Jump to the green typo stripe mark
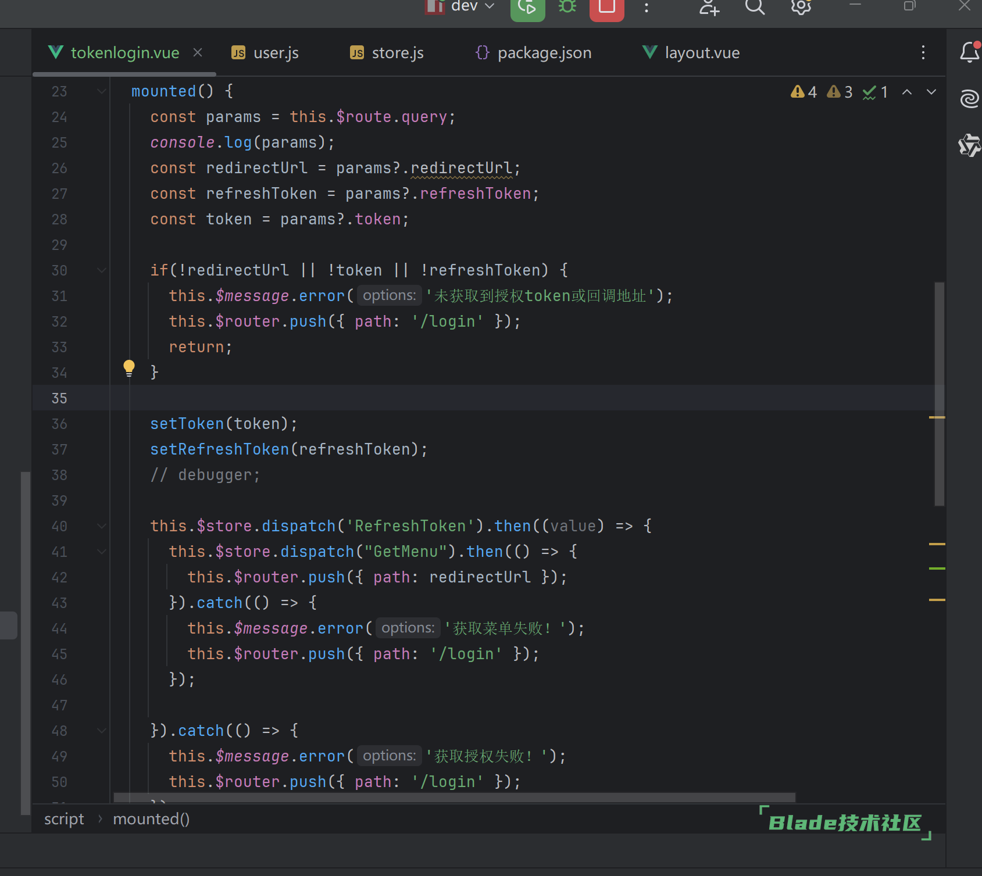 pyautogui.click(x=937, y=568)
